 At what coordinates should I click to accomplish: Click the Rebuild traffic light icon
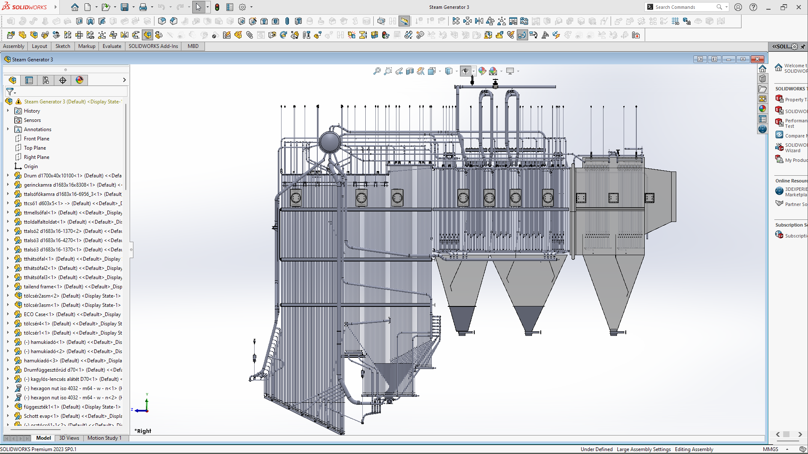[217, 7]
